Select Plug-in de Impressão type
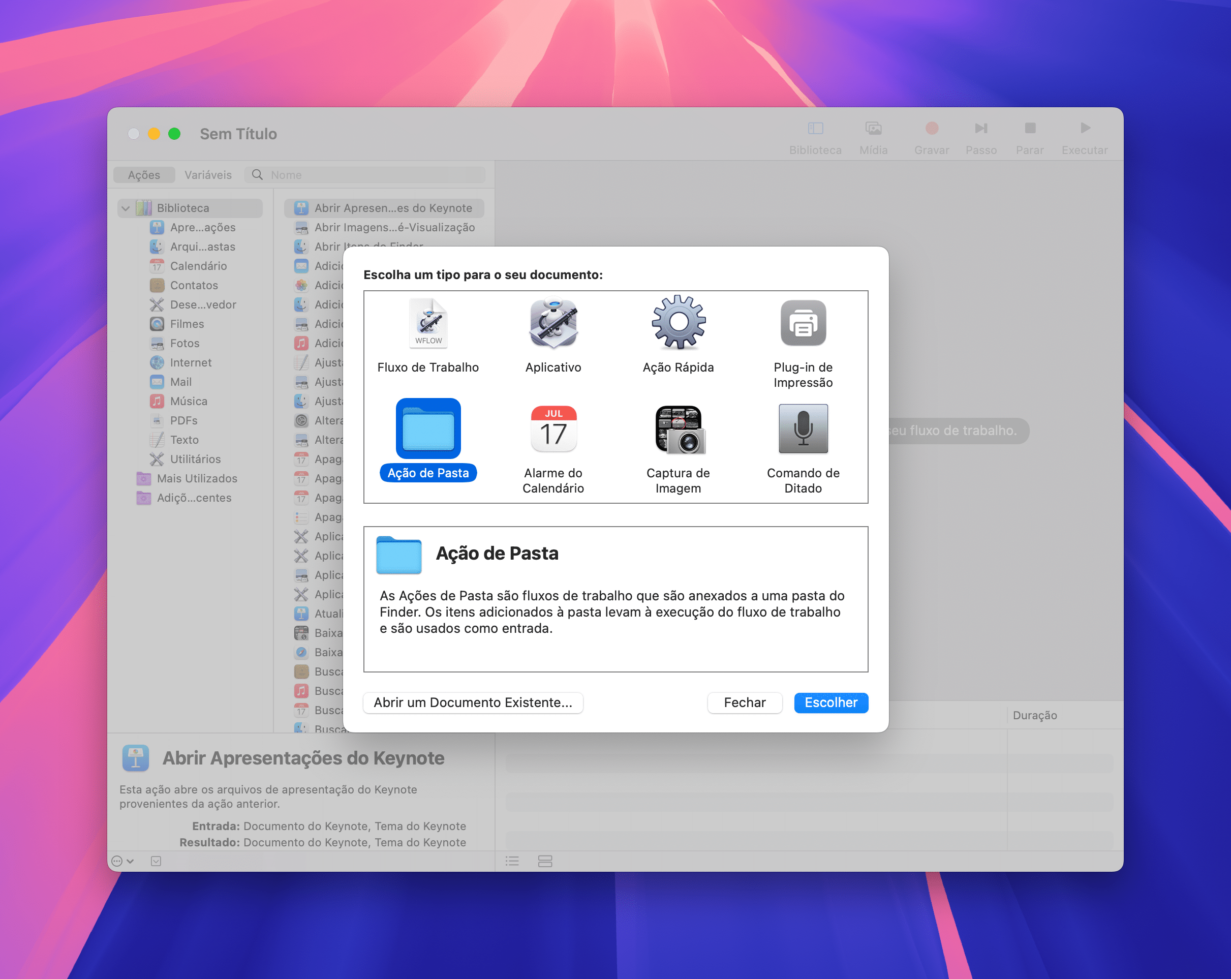The image size is (1231, 979). tap(803, 343)
